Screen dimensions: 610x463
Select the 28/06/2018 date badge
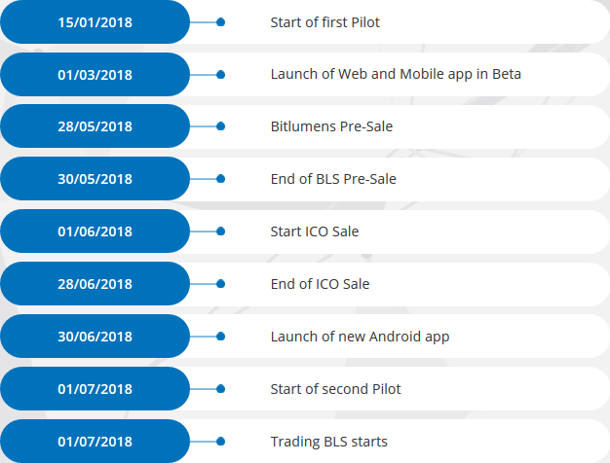pos(95,284)
